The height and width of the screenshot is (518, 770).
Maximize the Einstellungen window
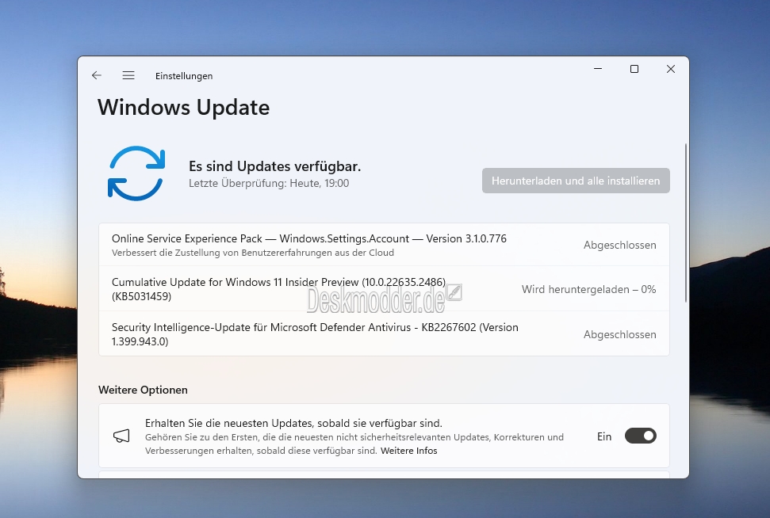point(634,69)
